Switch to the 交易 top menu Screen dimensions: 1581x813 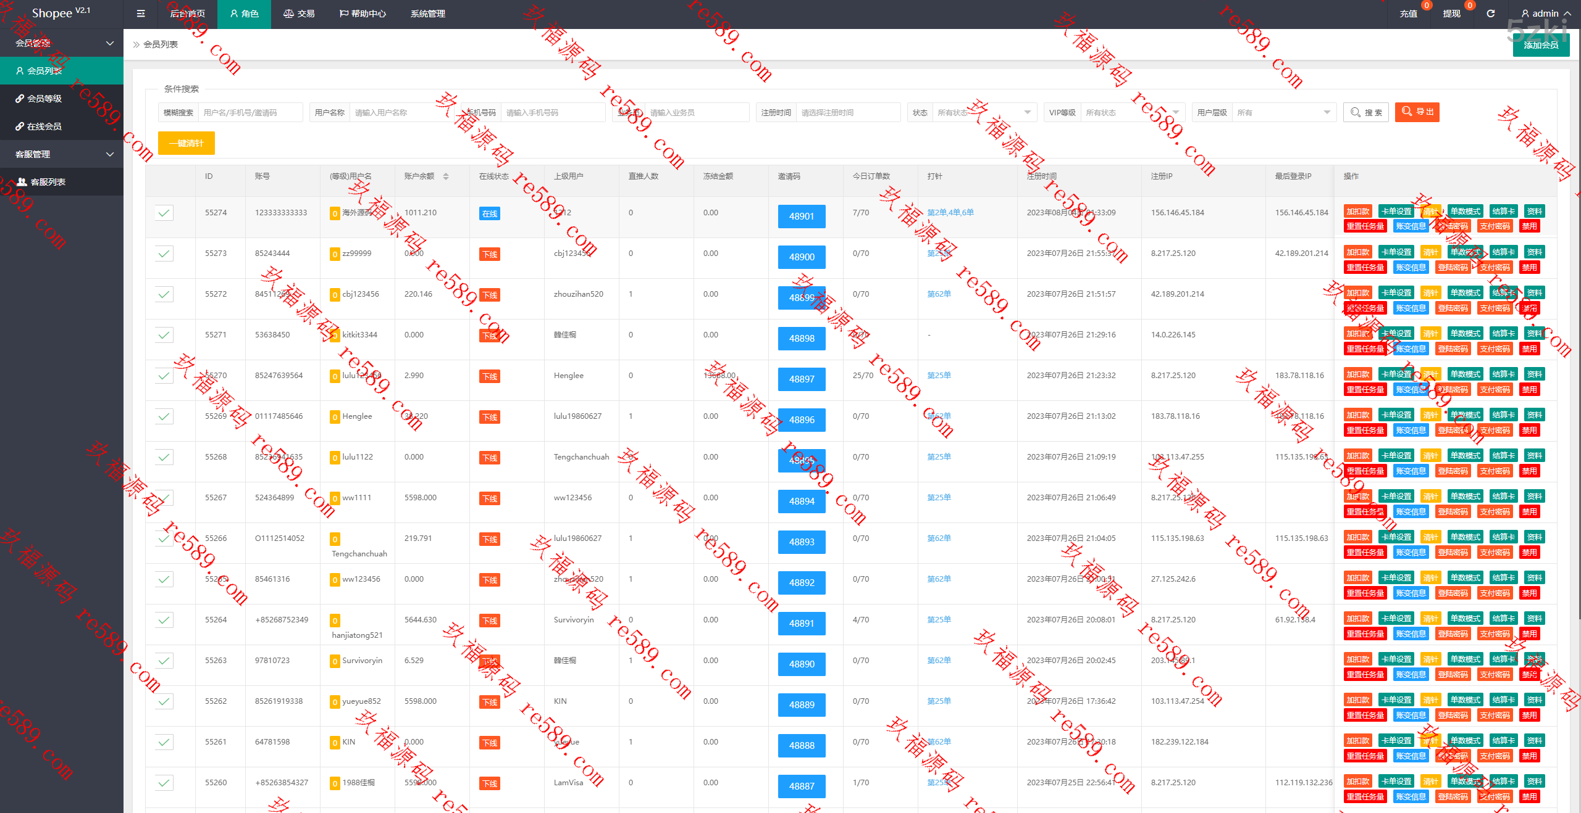(300, 14)
